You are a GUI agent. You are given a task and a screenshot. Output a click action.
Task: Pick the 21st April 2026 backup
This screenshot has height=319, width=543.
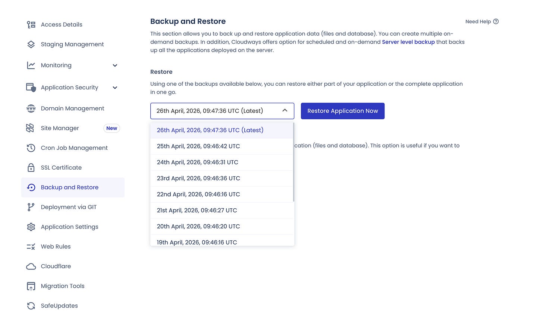tap(222, 211)
